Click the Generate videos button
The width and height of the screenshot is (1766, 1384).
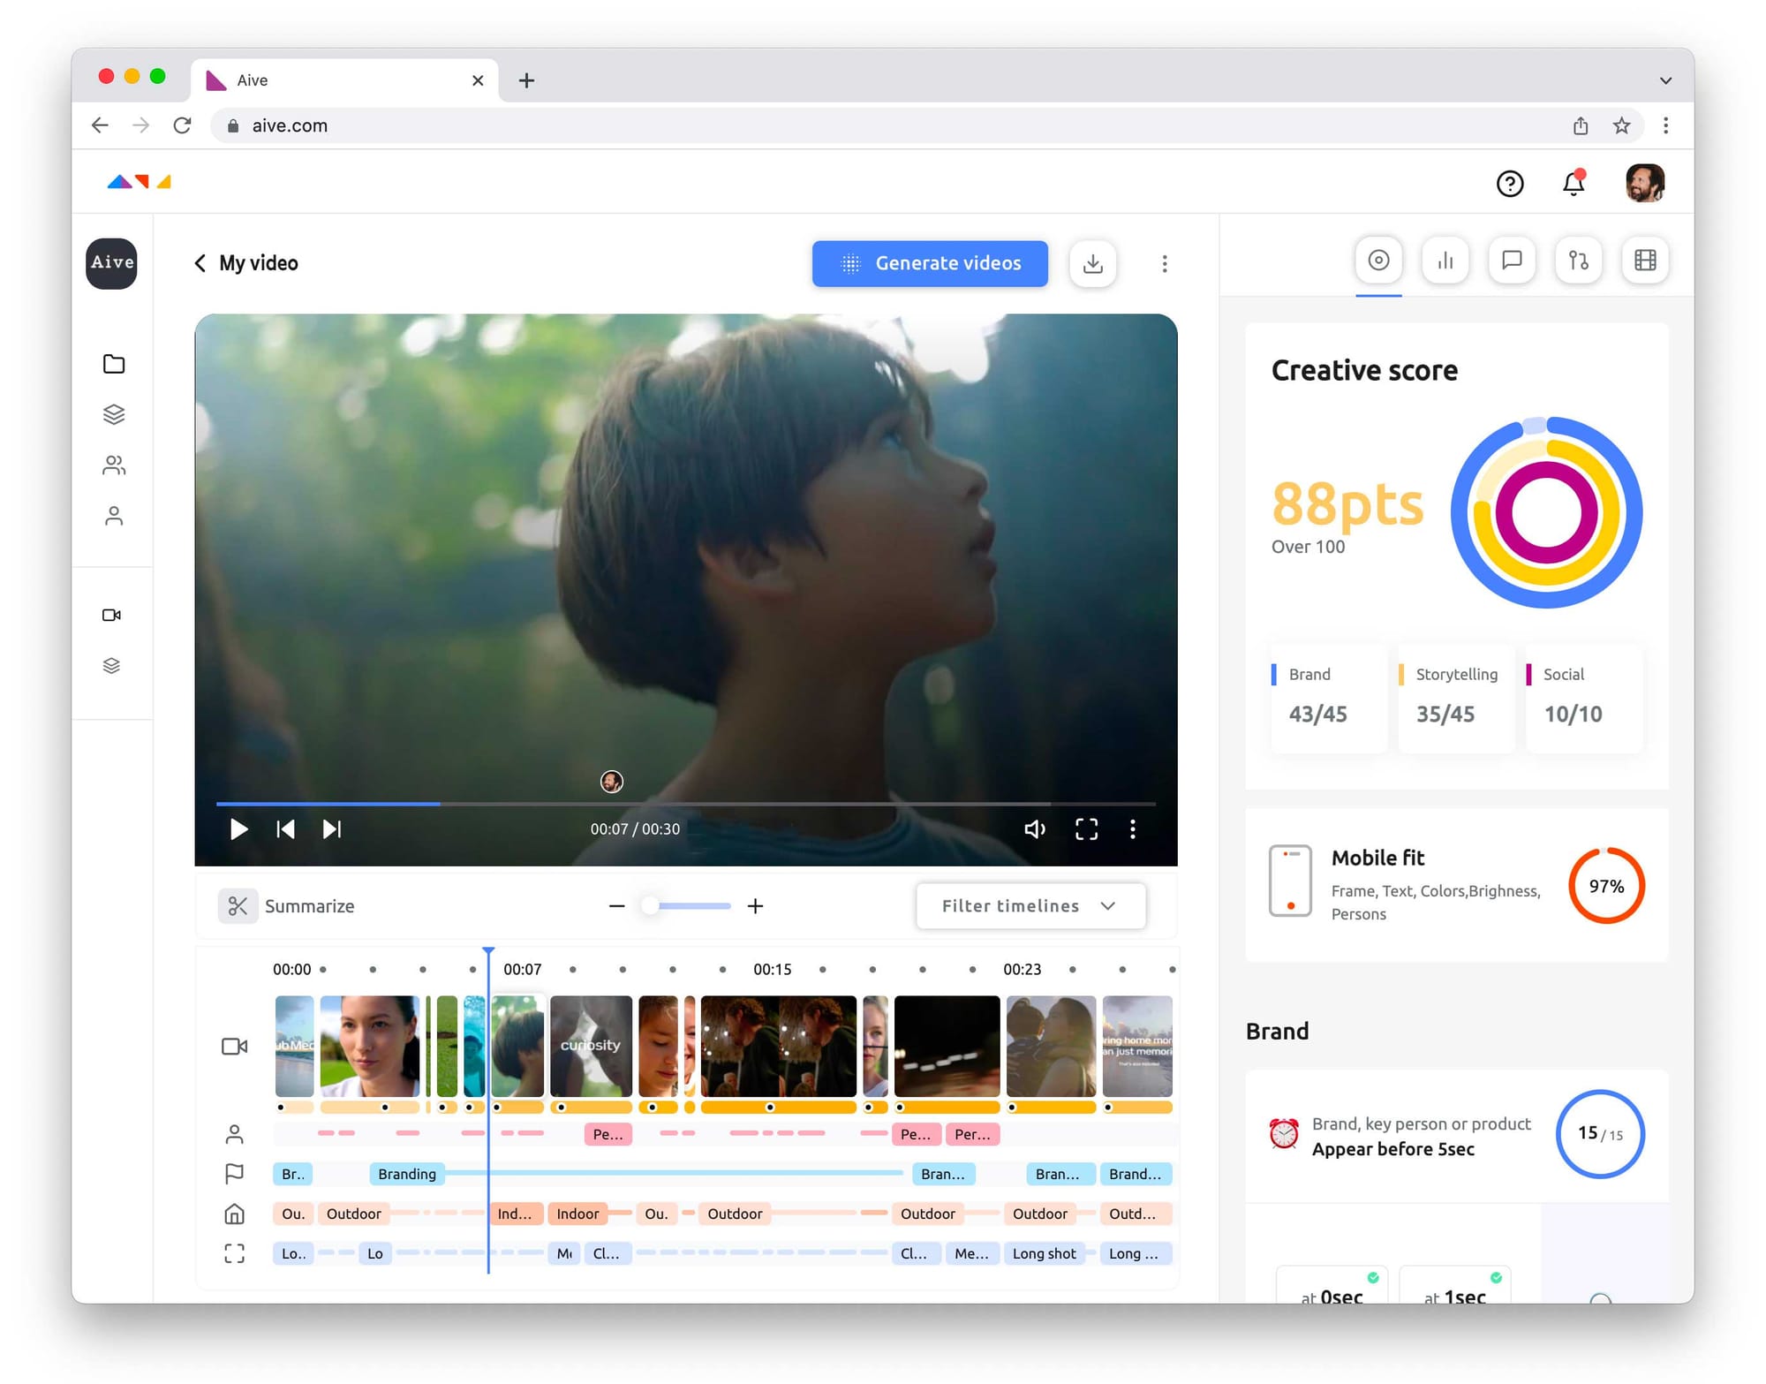click(929, 263)
